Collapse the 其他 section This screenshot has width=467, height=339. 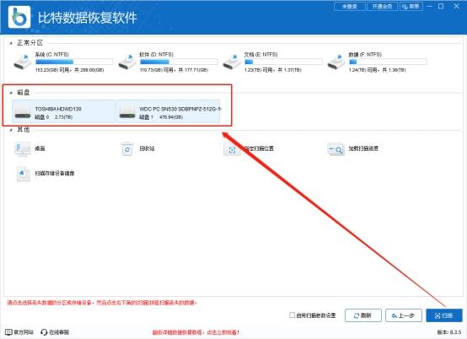pyautogui.click(x=11, y=130)
